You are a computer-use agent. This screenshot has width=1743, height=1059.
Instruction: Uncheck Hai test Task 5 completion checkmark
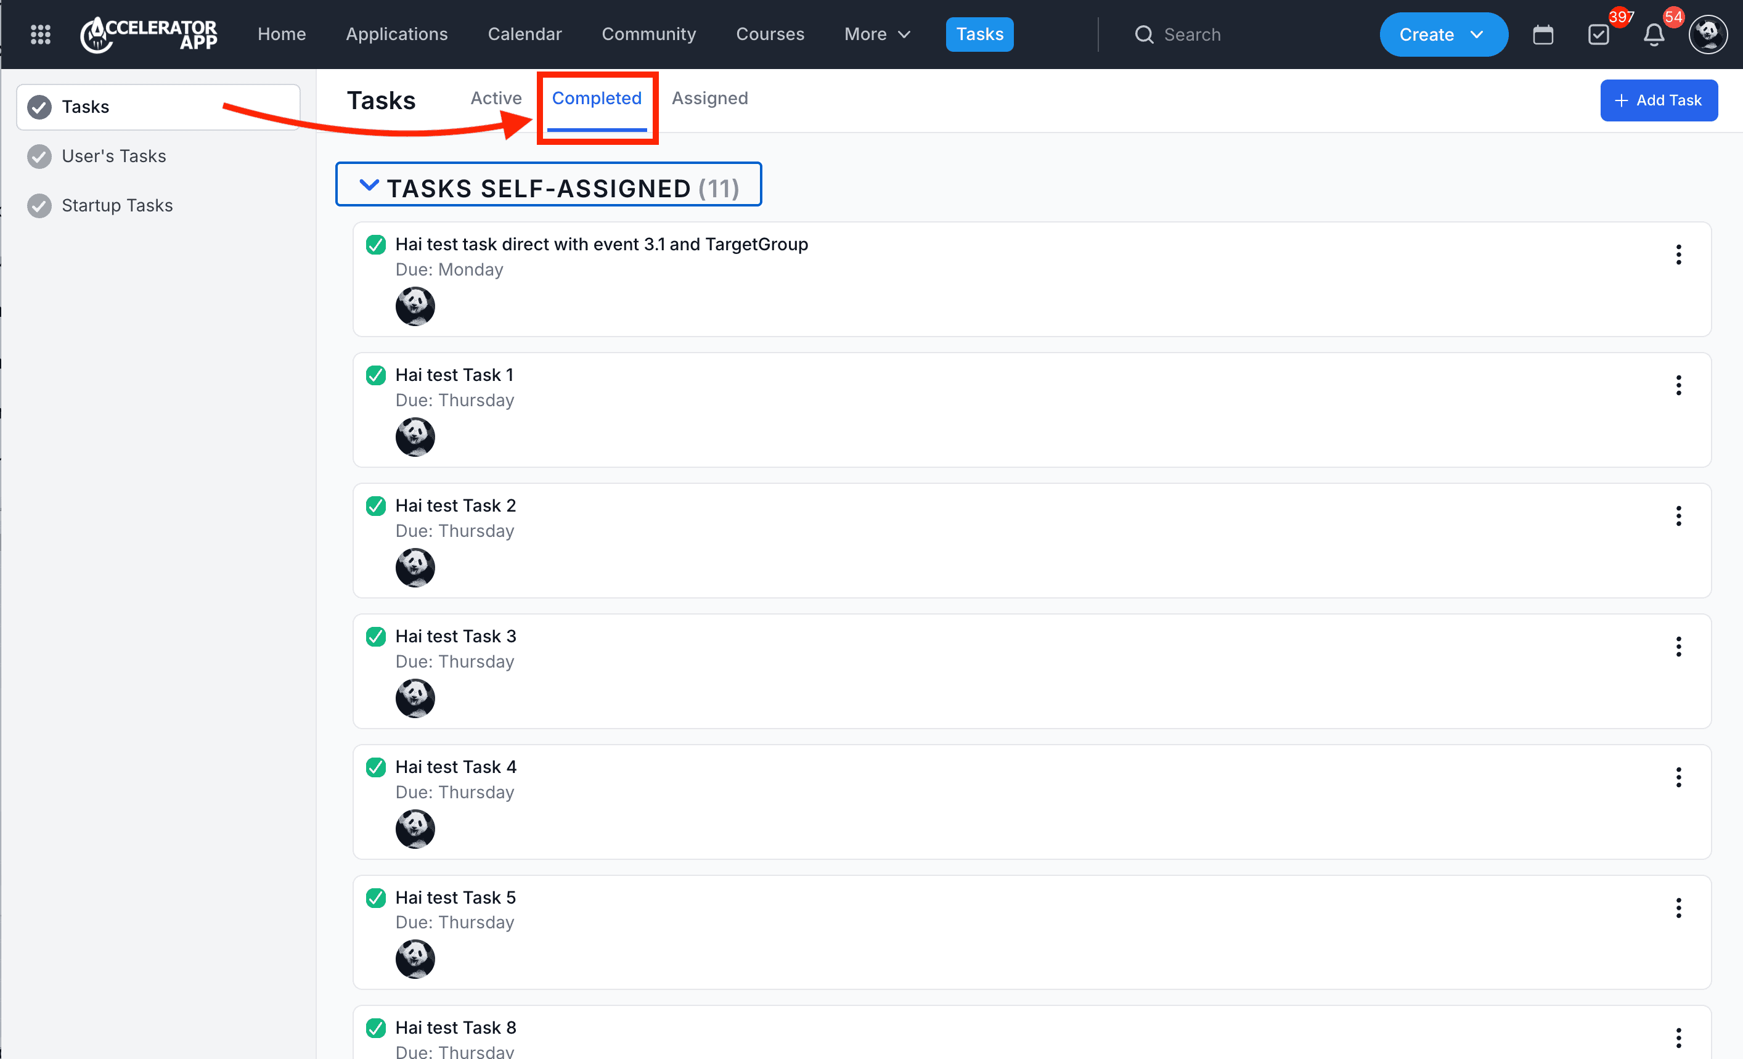(375, 897)
